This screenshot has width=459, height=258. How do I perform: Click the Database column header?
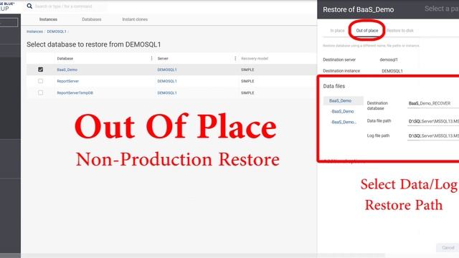[65, 59]
